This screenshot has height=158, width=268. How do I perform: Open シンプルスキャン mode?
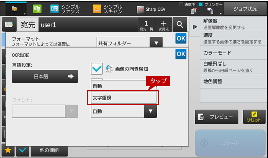108,9
